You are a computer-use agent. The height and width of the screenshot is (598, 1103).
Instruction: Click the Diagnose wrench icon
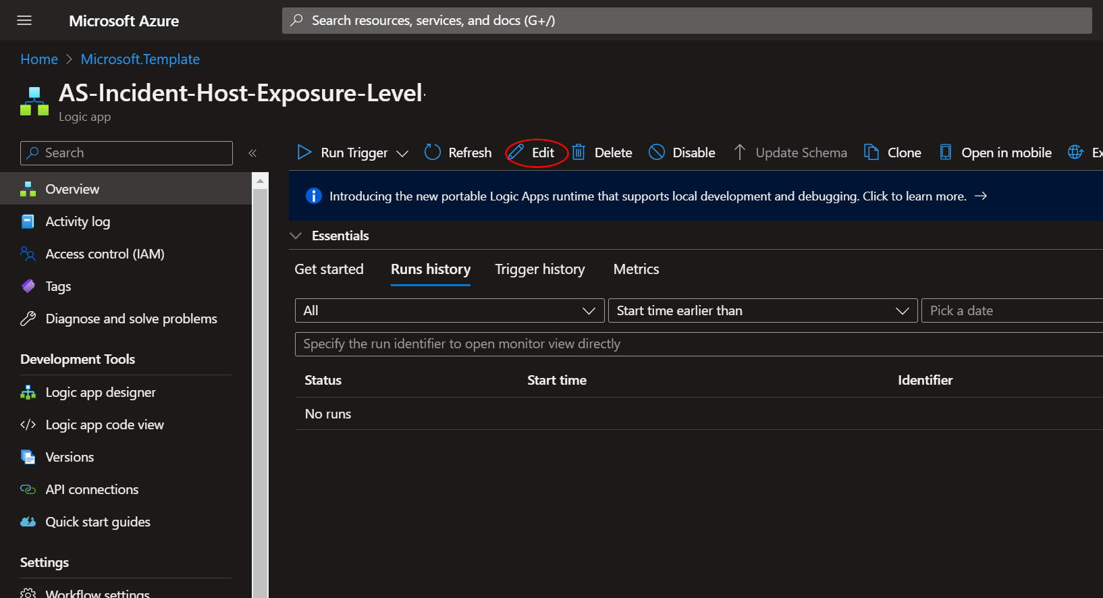tap(28, 319)
